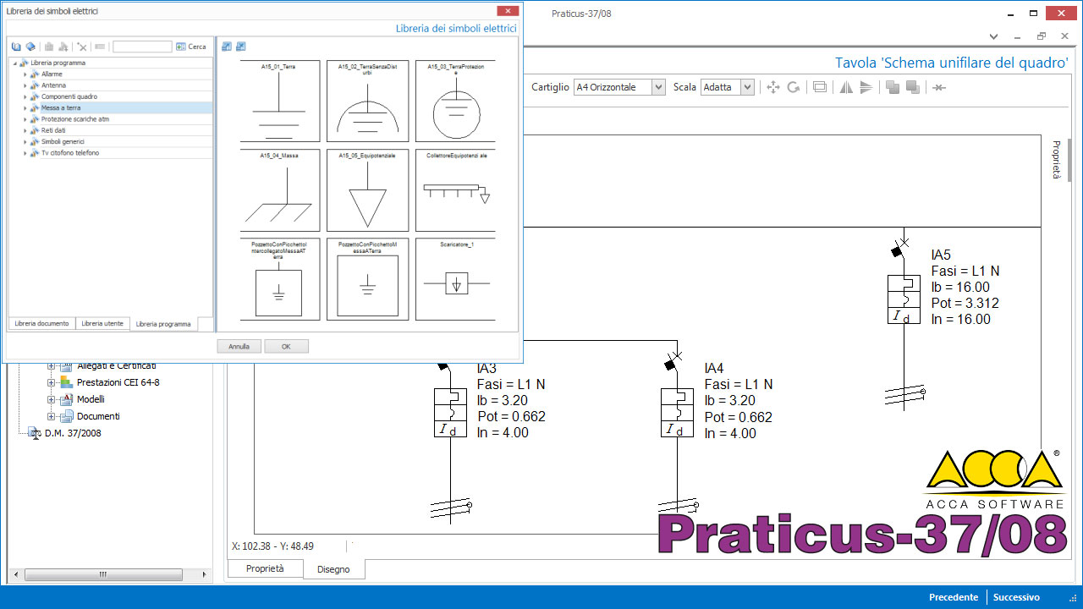1083x609 pixels.
Task: Switch to Libreria programma tab
Action: coord(163,324)
